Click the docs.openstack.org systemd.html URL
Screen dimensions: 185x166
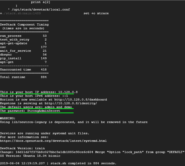(x=53, y=141)
